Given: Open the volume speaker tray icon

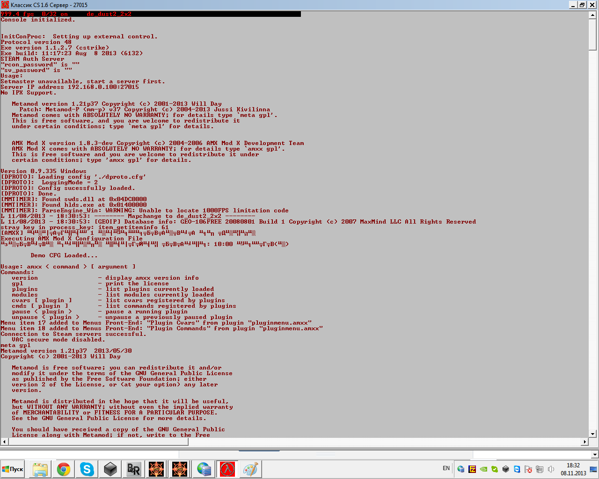Looking at the screenshot, I should point(551,469).
